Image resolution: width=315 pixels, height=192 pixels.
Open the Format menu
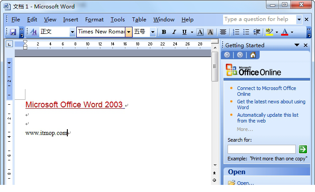94,20
